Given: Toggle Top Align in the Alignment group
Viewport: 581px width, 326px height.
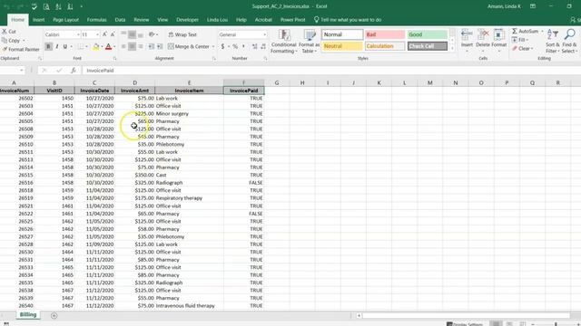Looking at the screenshot, I should pos(123,34).
